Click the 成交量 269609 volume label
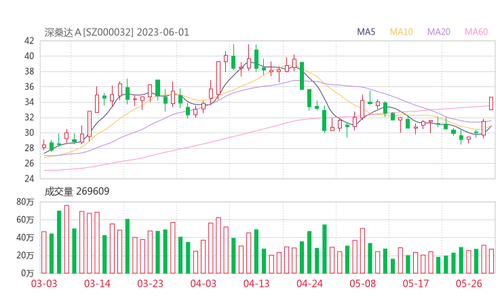This screenshot has width=502, height=299. (77, 192)
